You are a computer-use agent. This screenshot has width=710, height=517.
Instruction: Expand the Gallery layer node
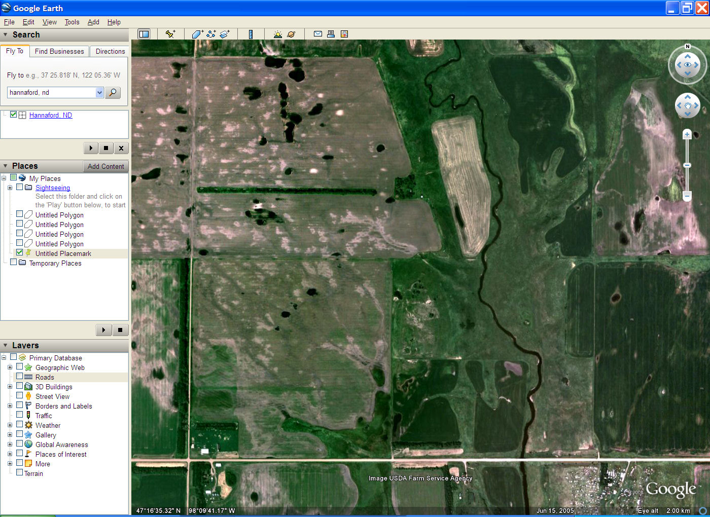10,435
